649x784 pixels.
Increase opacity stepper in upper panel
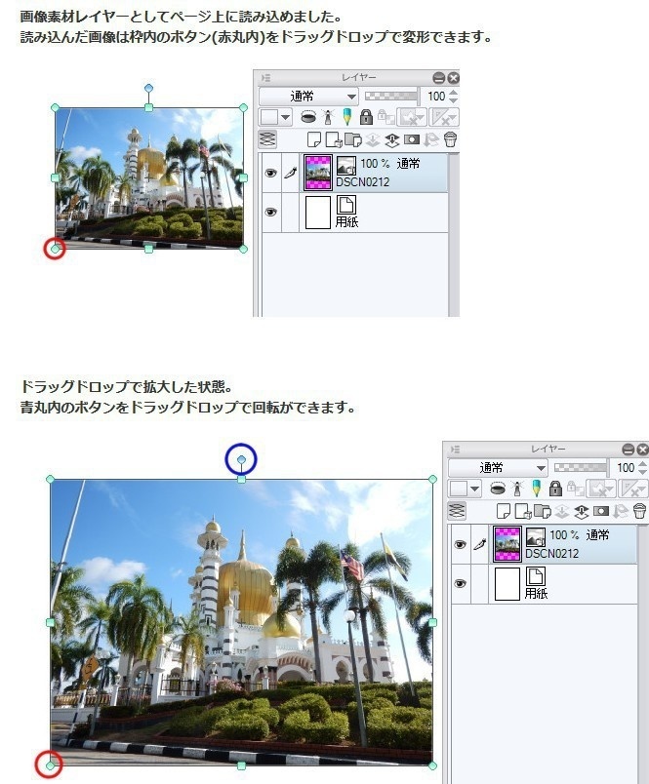[x=454, y=92]
